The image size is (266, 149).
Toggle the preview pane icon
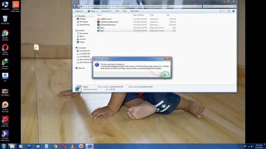tap(228, 11)
